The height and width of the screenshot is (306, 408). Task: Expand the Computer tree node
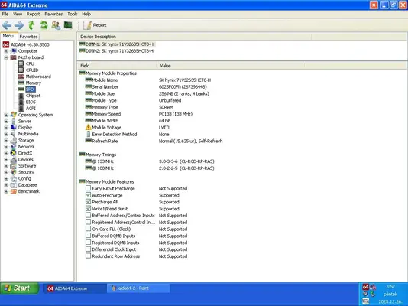6,51
